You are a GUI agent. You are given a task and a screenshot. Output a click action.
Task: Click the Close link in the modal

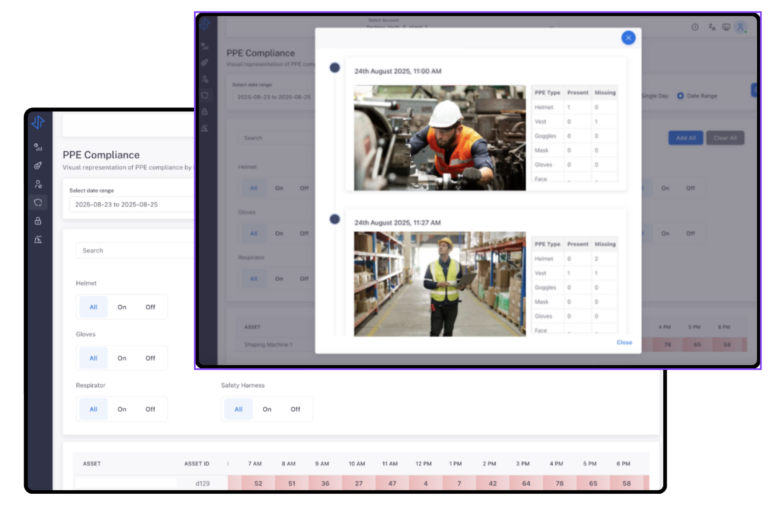pyautogui.click(x=624, y=343)
